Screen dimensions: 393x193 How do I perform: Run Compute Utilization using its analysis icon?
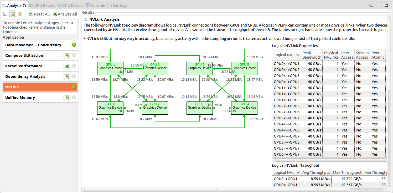(67, 55)
